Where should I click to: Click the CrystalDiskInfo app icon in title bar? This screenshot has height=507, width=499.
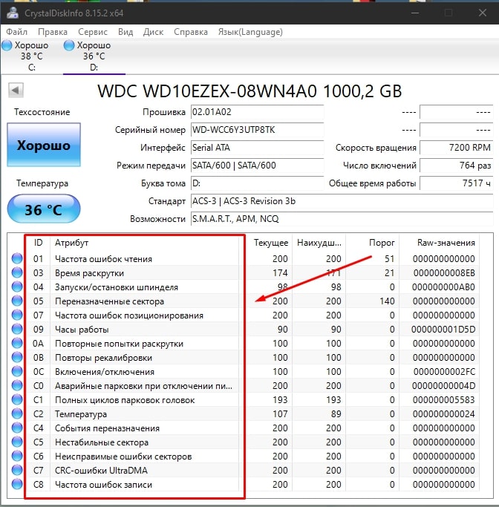(13, 13)
